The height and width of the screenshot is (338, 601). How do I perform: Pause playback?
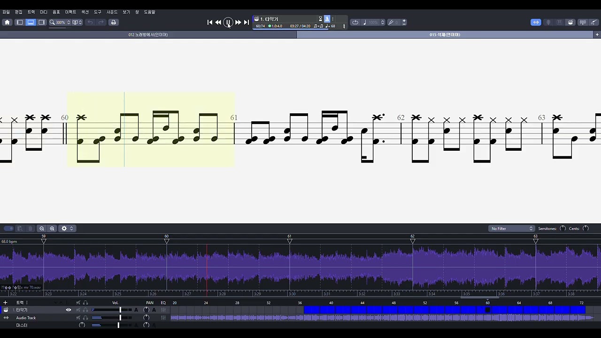228,22
